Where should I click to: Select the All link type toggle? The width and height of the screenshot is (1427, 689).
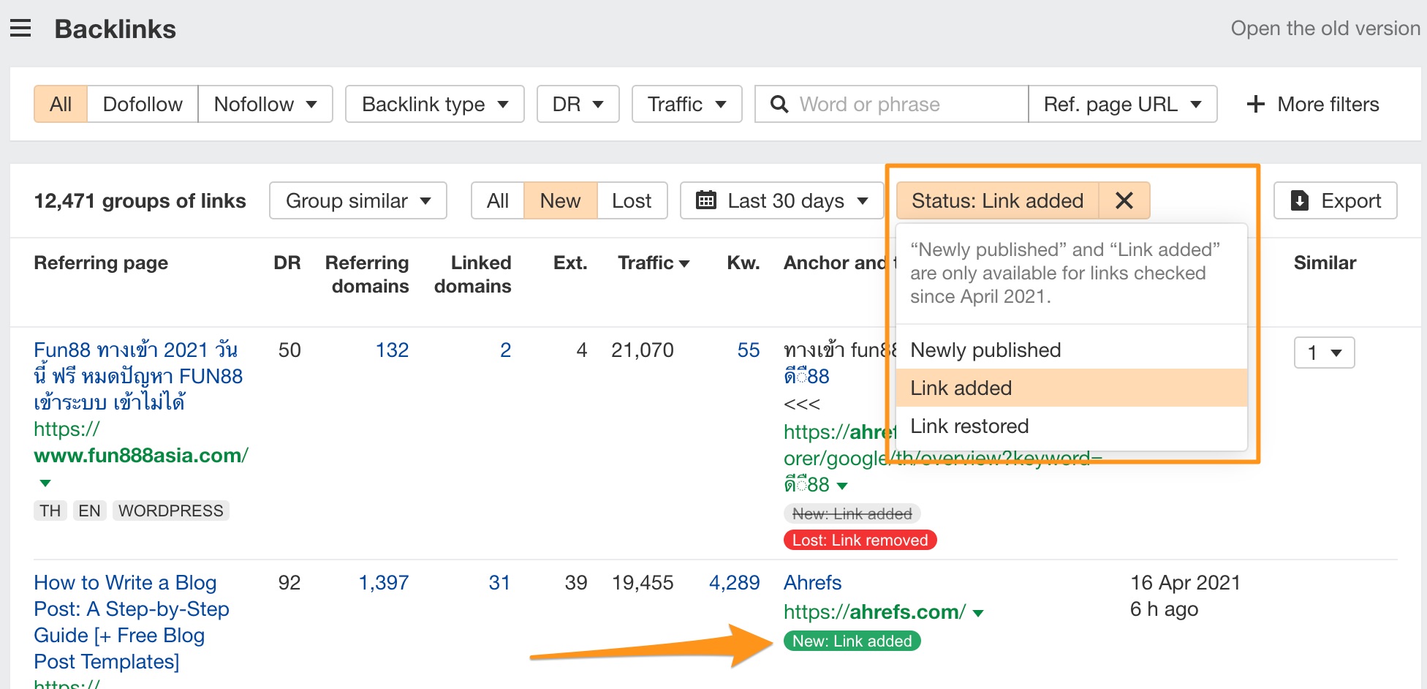click(x=61, y=105)
